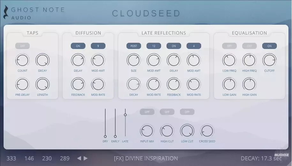
Task: Click the DRY level slider handle
Action: (x=105, y=137)
